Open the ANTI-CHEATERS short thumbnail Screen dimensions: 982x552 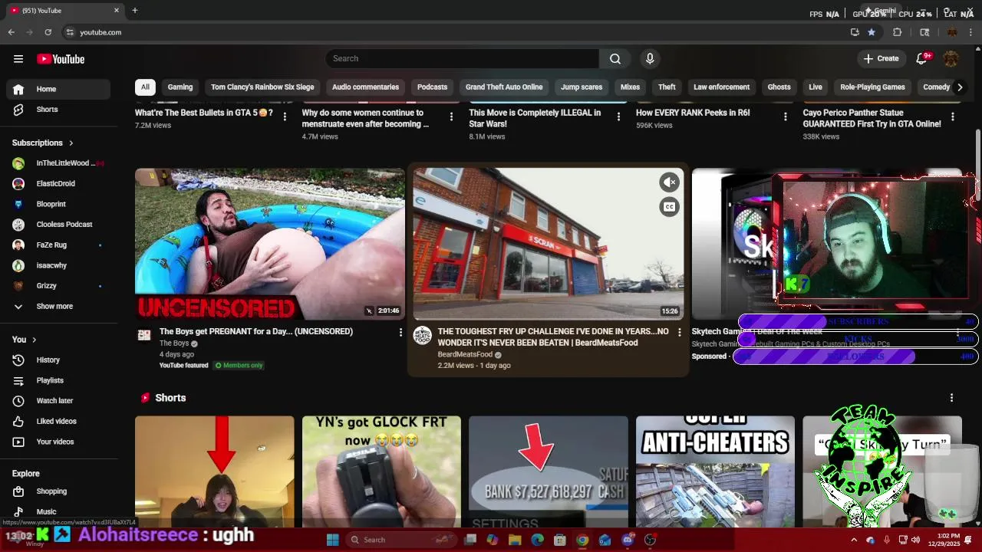715,472
